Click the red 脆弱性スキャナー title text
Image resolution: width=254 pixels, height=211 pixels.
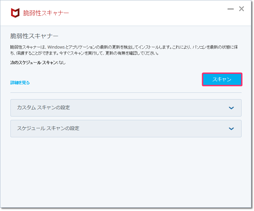[46, 13]
